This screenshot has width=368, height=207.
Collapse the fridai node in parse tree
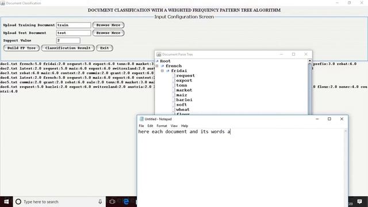[162, 71]
